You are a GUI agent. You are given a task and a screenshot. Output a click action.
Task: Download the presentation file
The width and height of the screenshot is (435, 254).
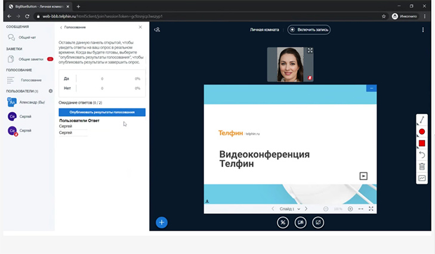[207, 201]
